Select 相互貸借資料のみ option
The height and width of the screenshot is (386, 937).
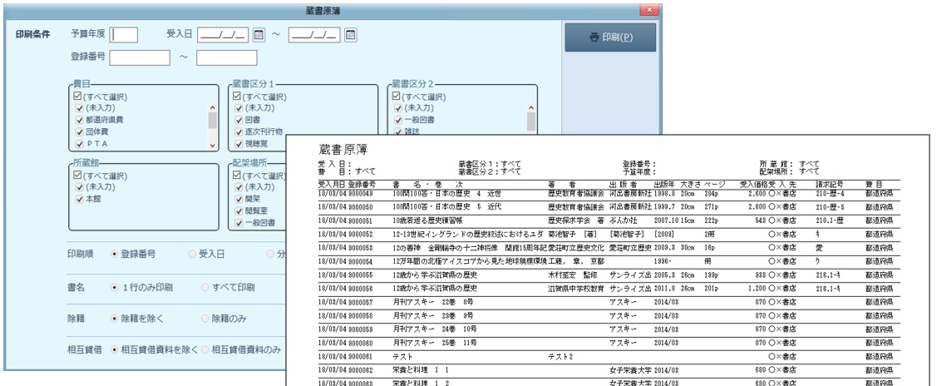pos(205,349)
